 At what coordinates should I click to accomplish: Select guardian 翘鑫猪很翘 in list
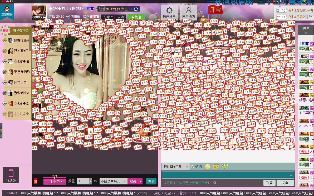pyautogui.click(x=17, y=41)
